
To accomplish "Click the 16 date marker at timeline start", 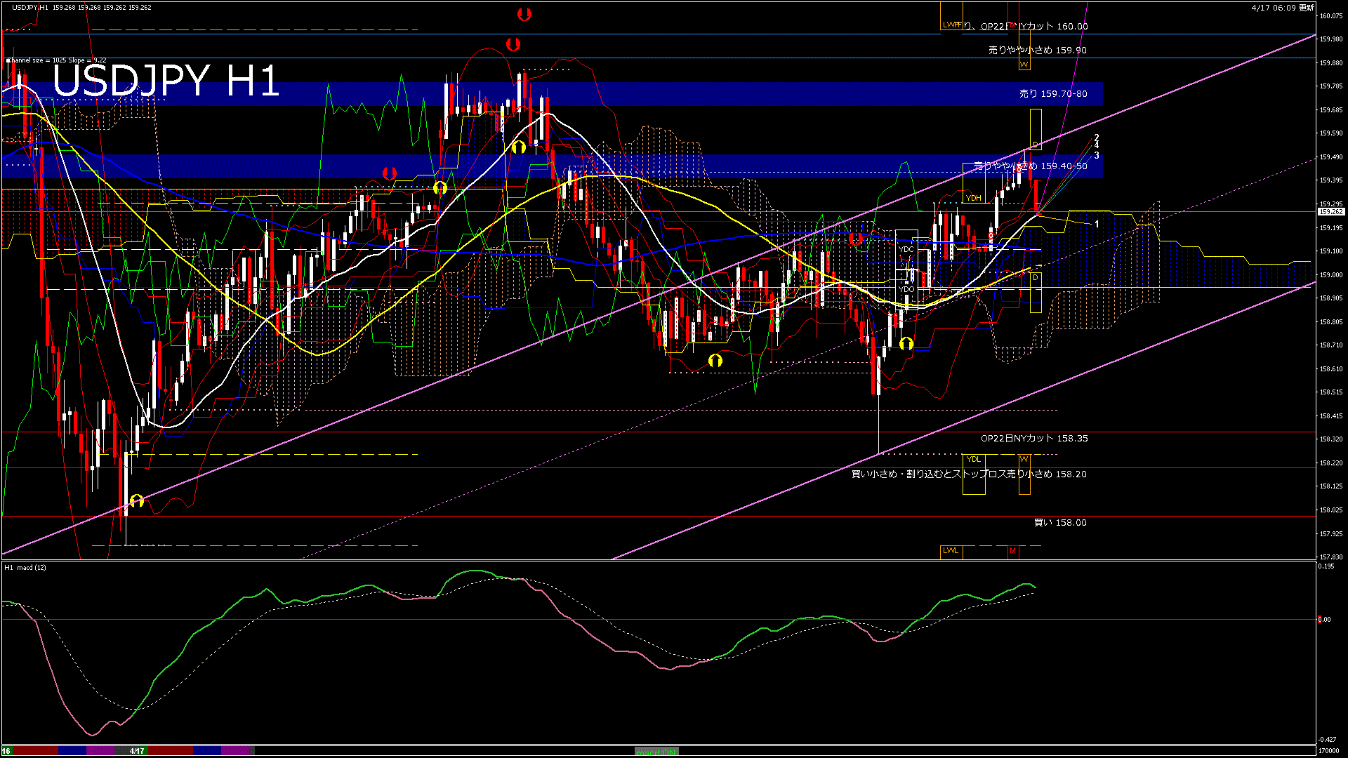I will coord(6,751).
